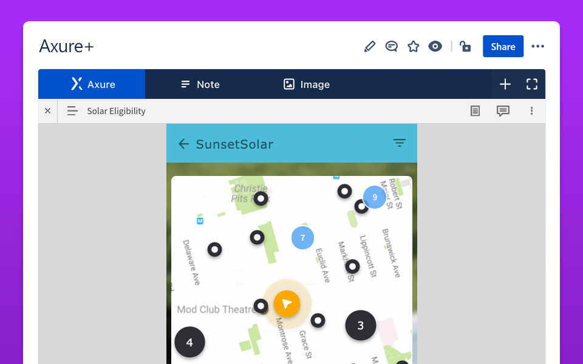Click the blue Share button
The height and width of the screenshot is (364, 583).
pos(503,47)
